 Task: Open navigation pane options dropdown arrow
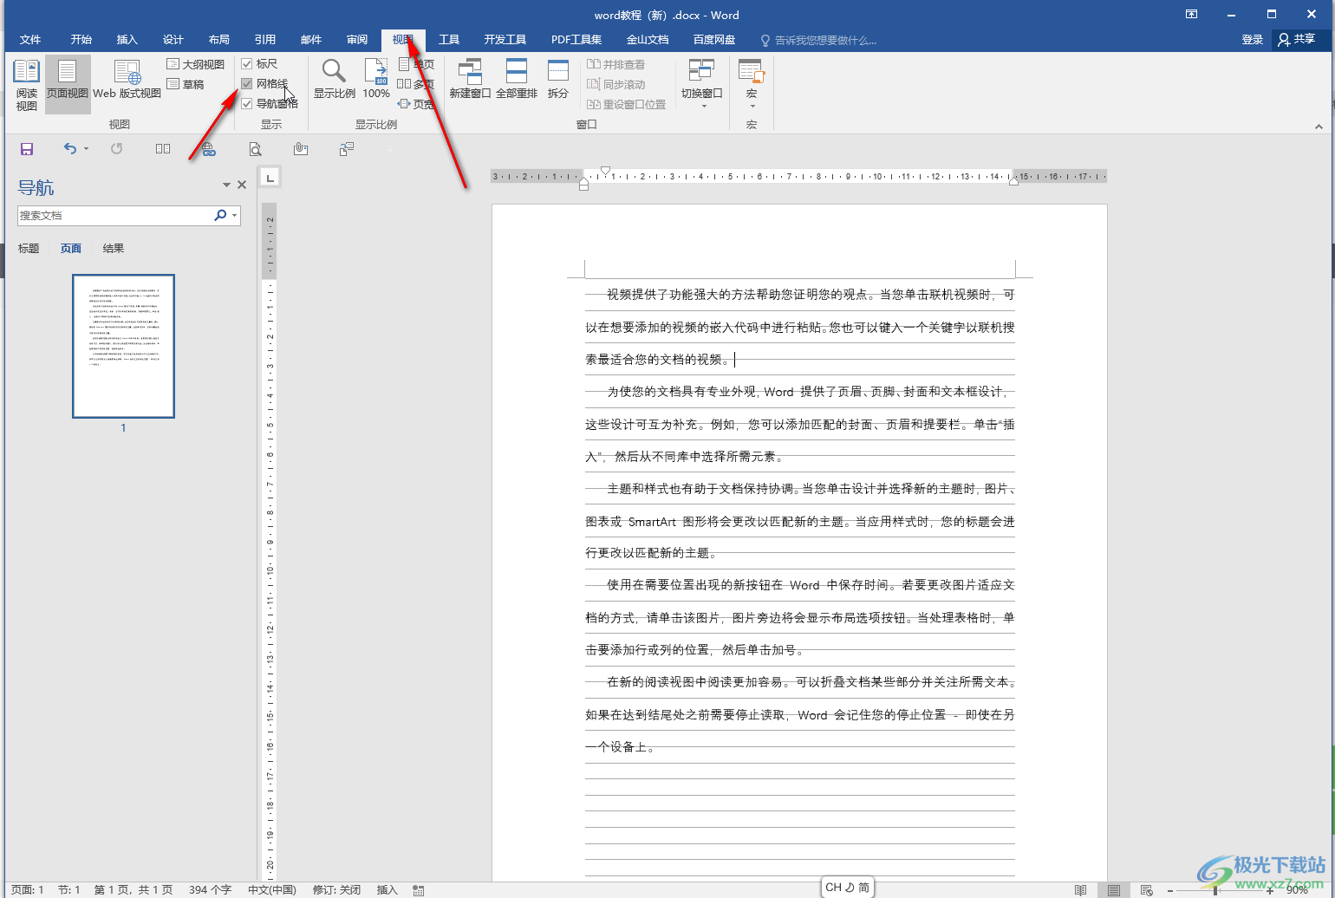pos(226,185)
